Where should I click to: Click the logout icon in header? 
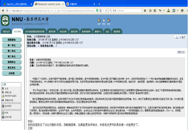[x=109, y=20]
